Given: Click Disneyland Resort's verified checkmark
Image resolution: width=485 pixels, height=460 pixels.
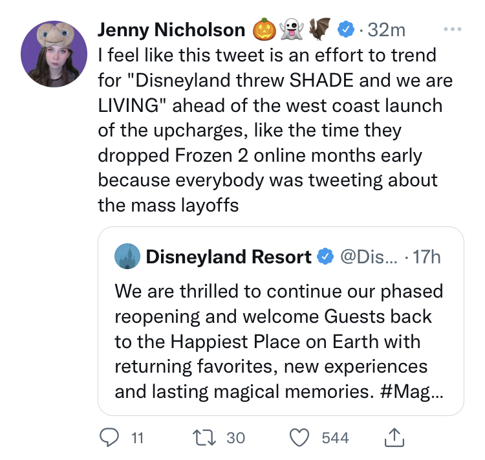Looking at the screenshot, I should pos(325,257).
